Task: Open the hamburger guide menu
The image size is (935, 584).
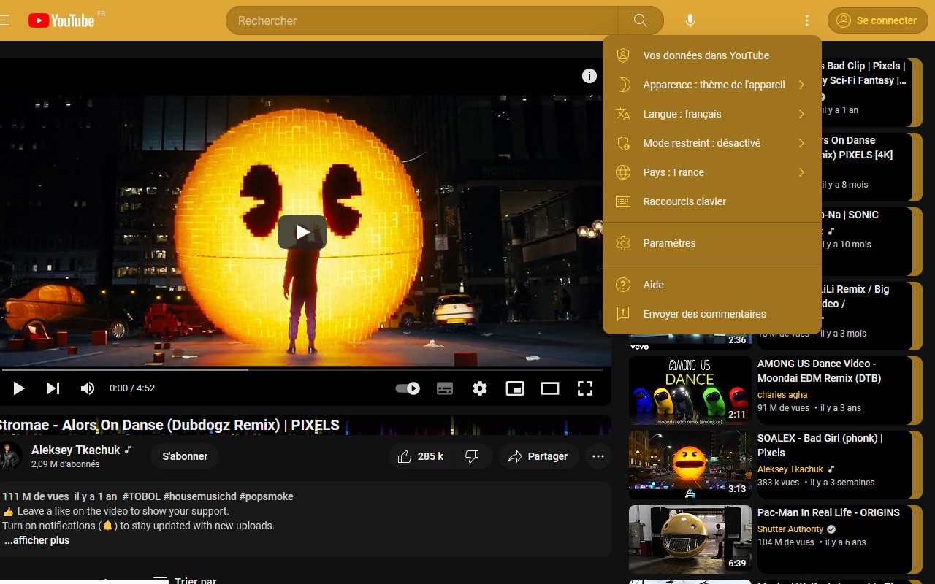Action: click(4, 20)
